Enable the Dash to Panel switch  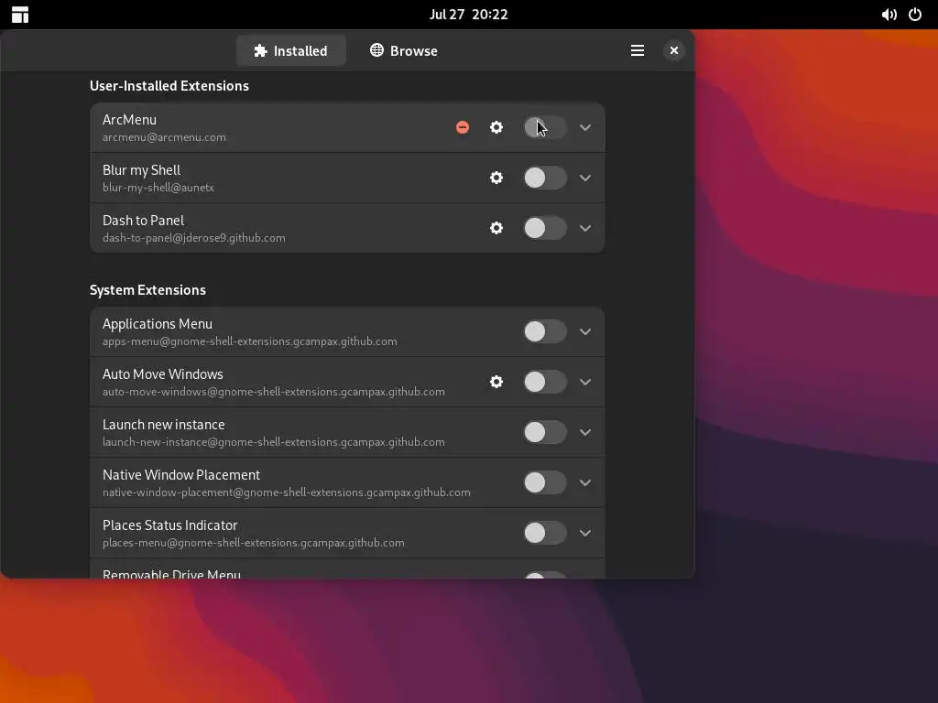pos(545,228)
